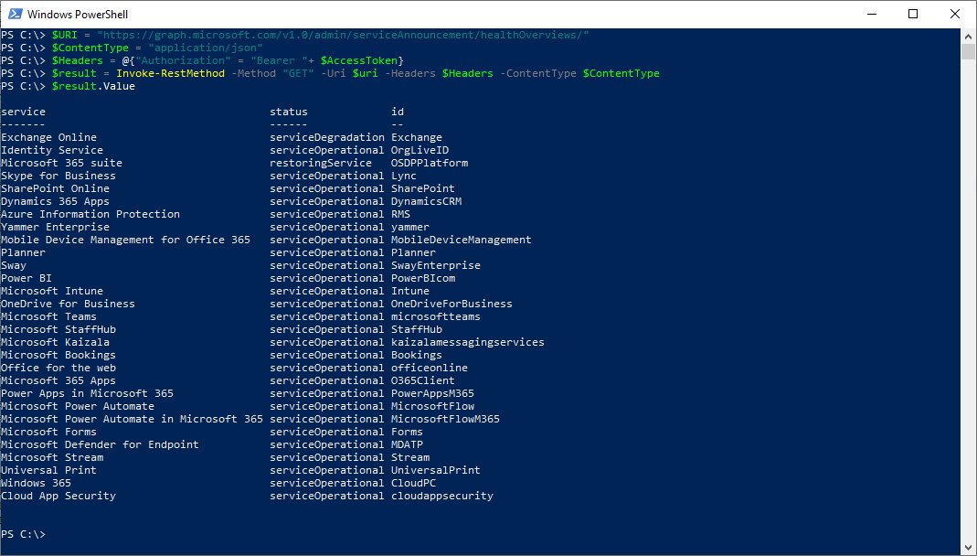
Task: Click the 'MicrosoftFlowM365' id value
Action: tap(445, 418)
